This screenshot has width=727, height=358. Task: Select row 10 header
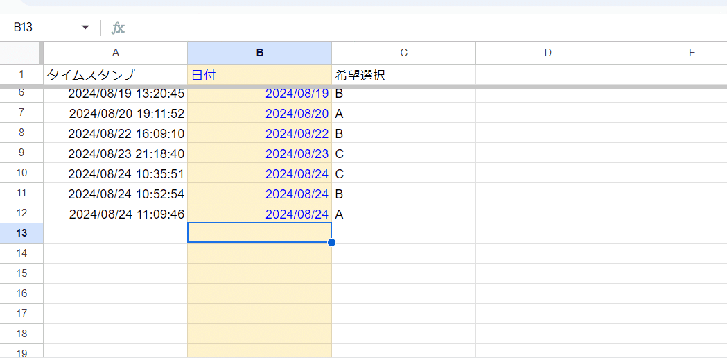tap(21, 173)
